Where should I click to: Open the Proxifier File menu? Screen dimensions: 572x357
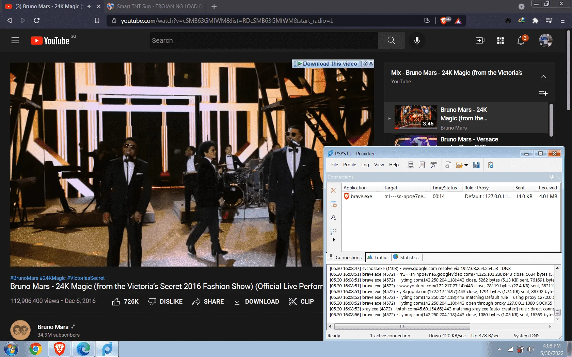[x=335, y=165]
